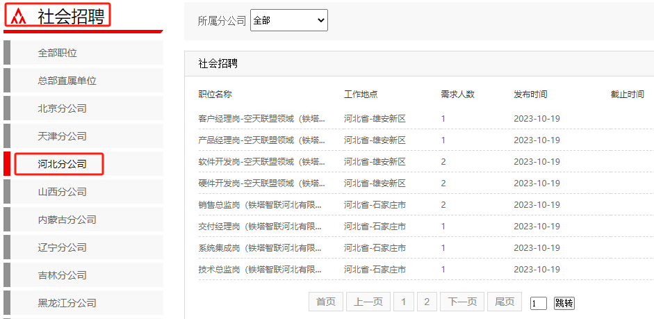The image size is (654, 319).
Task: Click the 需求人数 value 2 in 软件开发岗 row
Action: coord(443,162)
